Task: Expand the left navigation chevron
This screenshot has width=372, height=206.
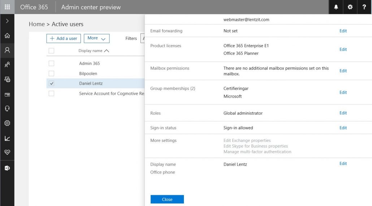Action: [x=7, y=21]
